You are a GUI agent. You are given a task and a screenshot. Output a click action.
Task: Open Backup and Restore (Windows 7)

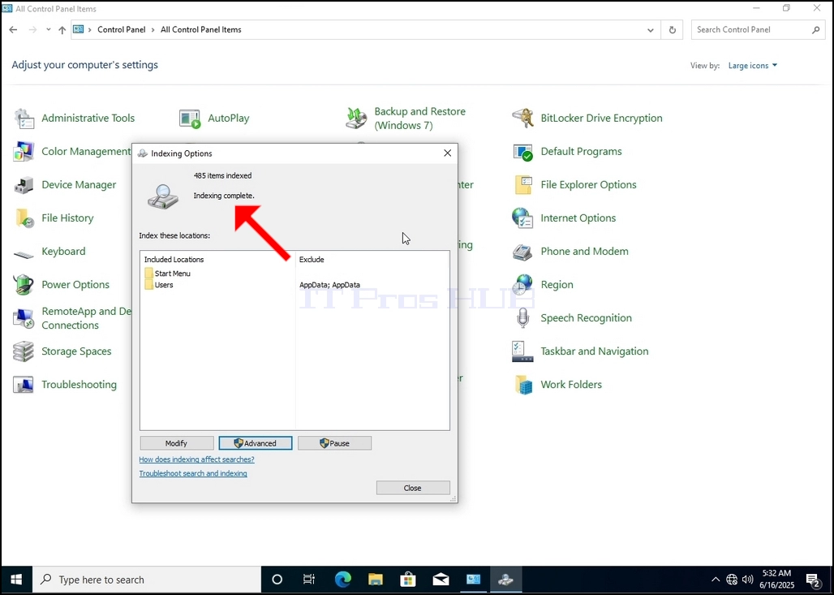coord(419,119)
